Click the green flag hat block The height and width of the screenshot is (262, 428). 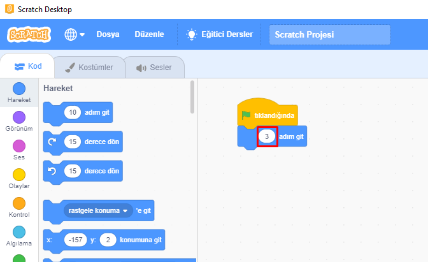266,115
